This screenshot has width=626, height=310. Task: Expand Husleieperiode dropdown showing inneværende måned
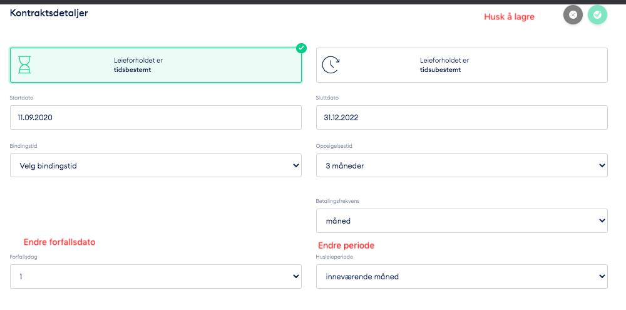click(x=461, y=276)
